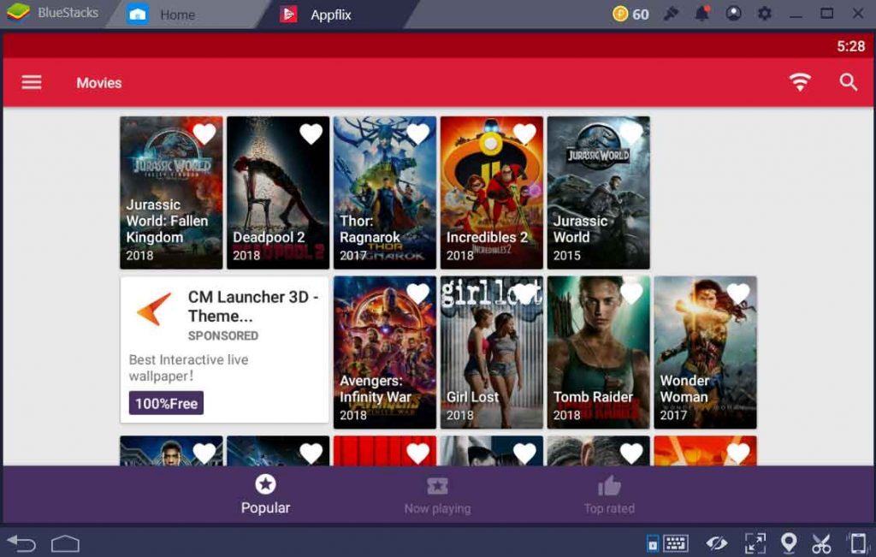The width and height of the screenshot is (876, 557).
Task: Open BlueStacks notifications bell
Action: pyautogui.click(x=702, y=14)
